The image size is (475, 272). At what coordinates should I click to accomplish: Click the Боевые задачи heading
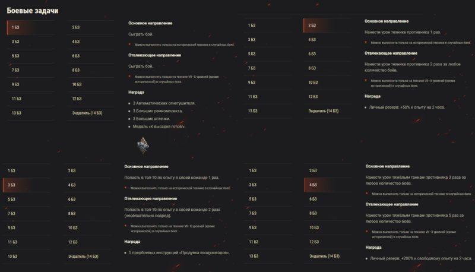tap(33, 11)
